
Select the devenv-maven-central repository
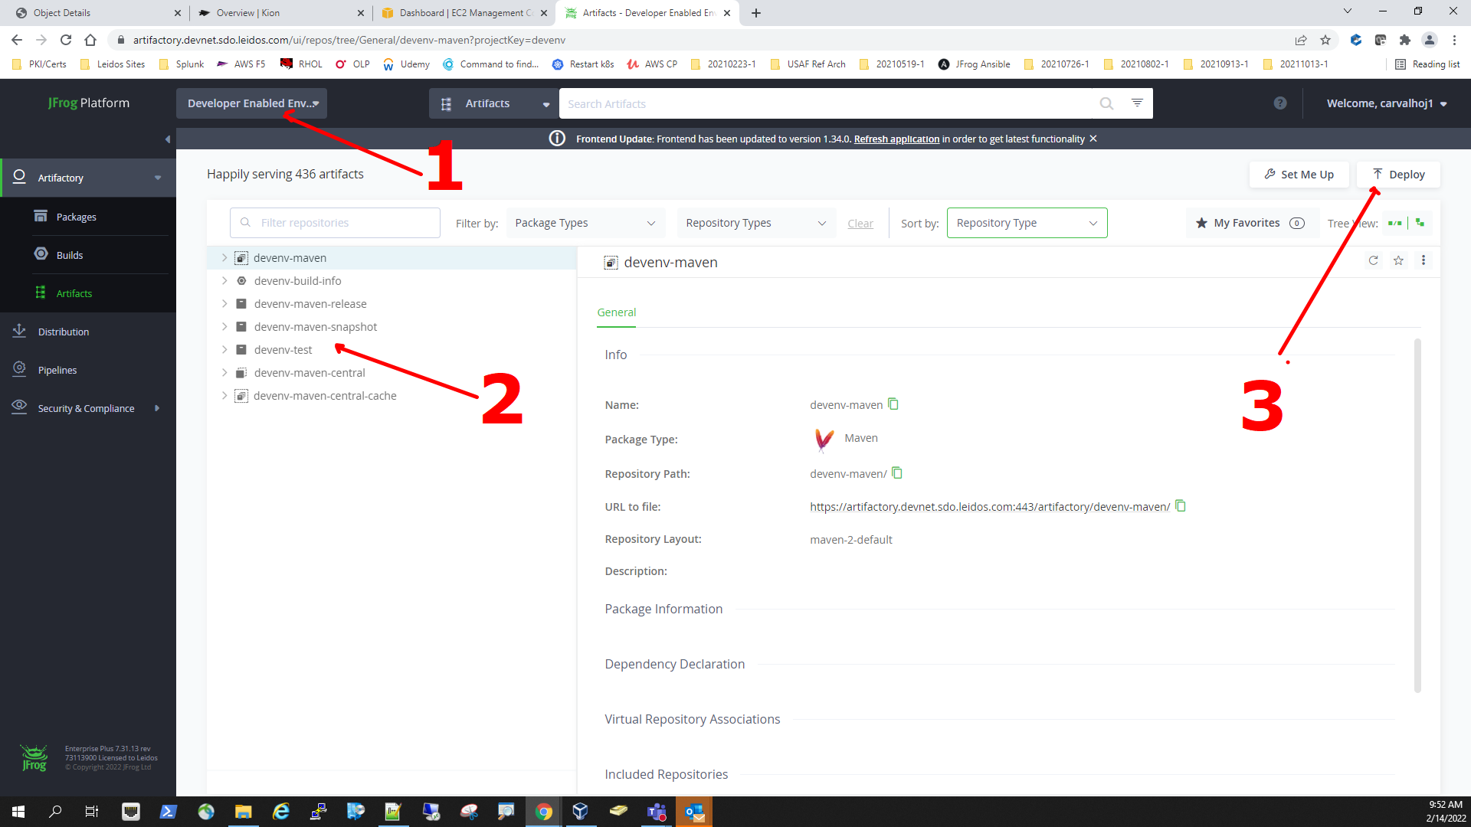(x=310, y=373)
